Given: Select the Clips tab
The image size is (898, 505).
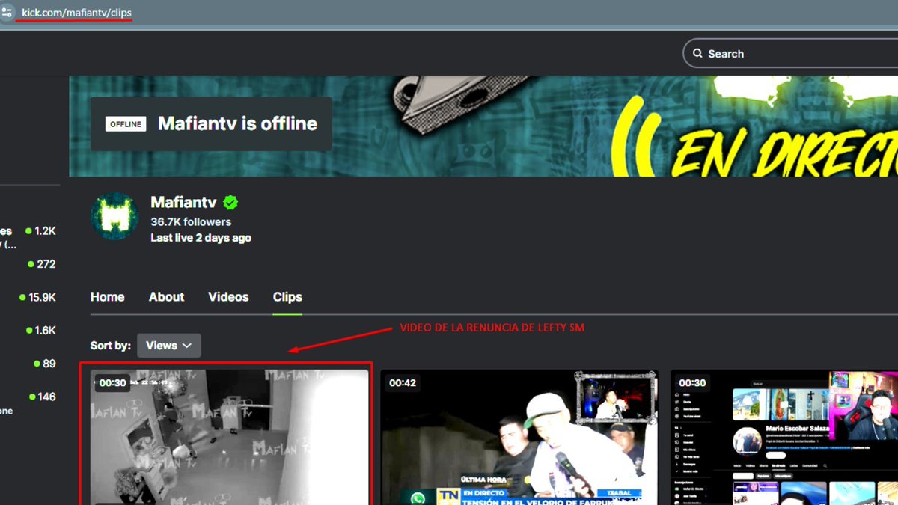Looking at the screenshot, I should pyautogui.click(x=287, y=297).
